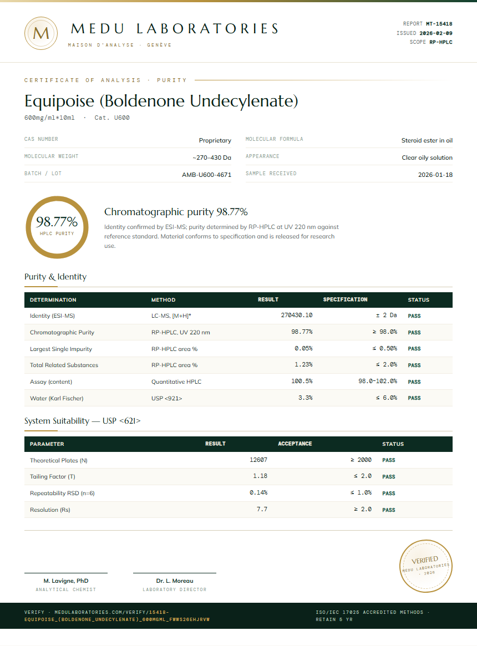Click the DETERMINATION column header
The image size is (477, 646).
[53, 300]
